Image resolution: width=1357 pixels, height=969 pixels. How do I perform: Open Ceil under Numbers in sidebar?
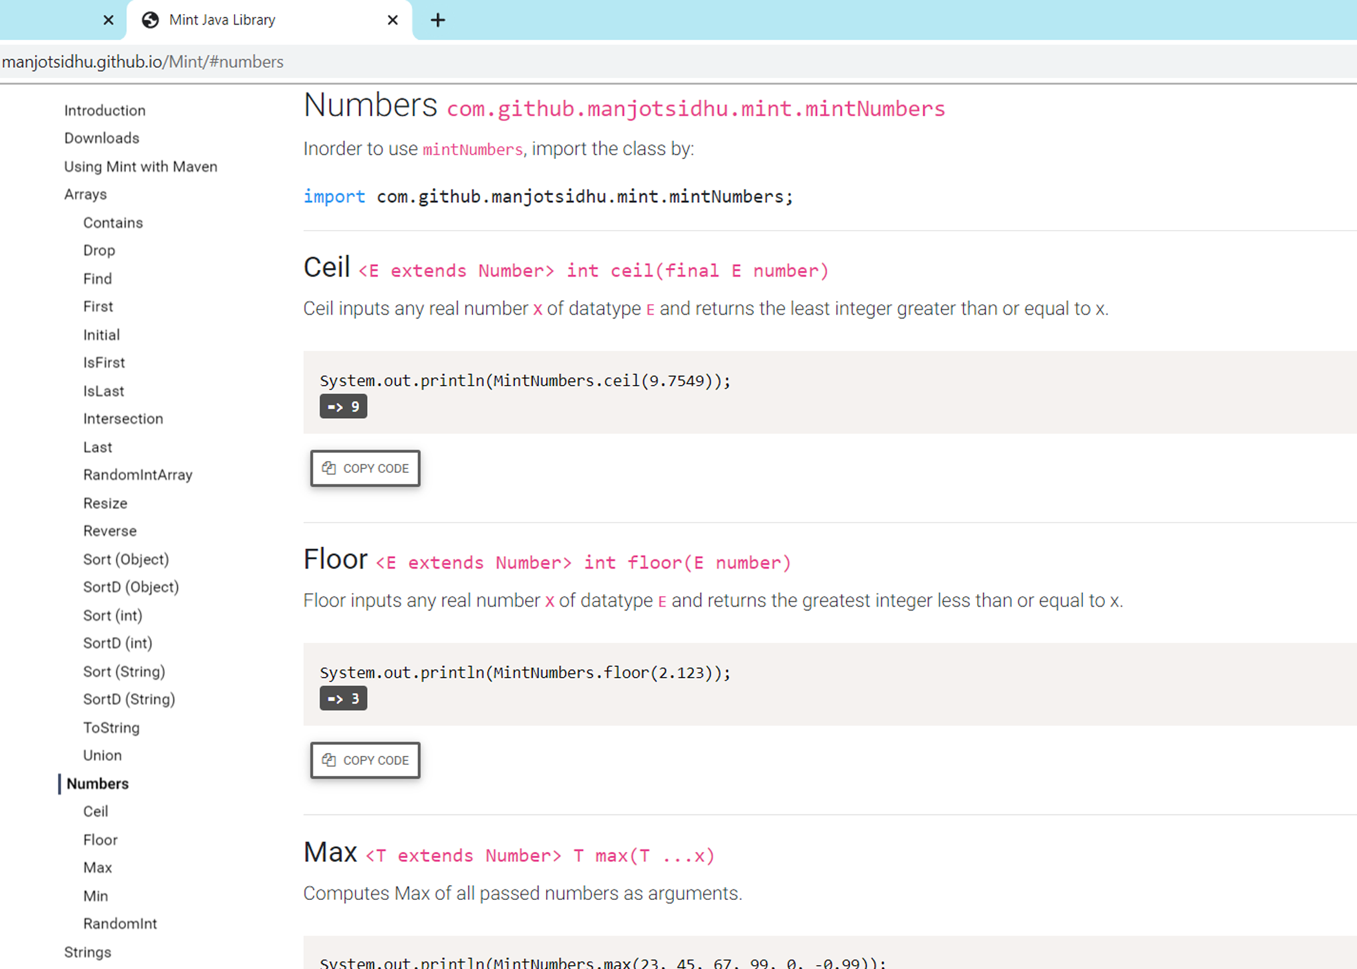(x=96, y=812)
